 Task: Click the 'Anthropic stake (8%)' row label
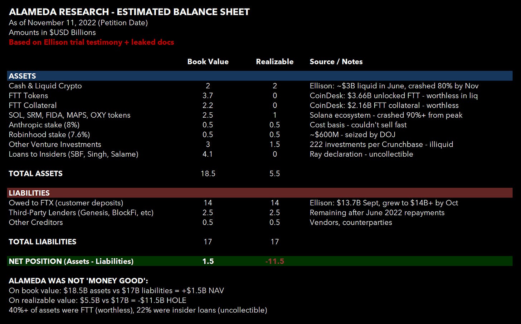tap(44, 125)
